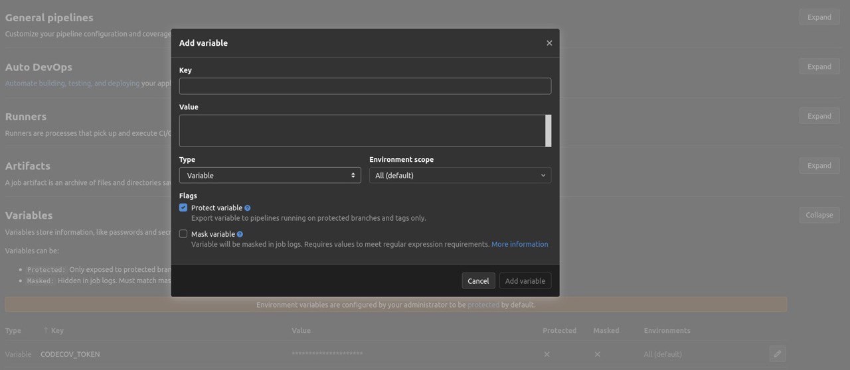Click the Mask variable help icon
Image resolution: width=850 pixels, height=370 pixels.
pyautogui.click(x=240, y=234)
